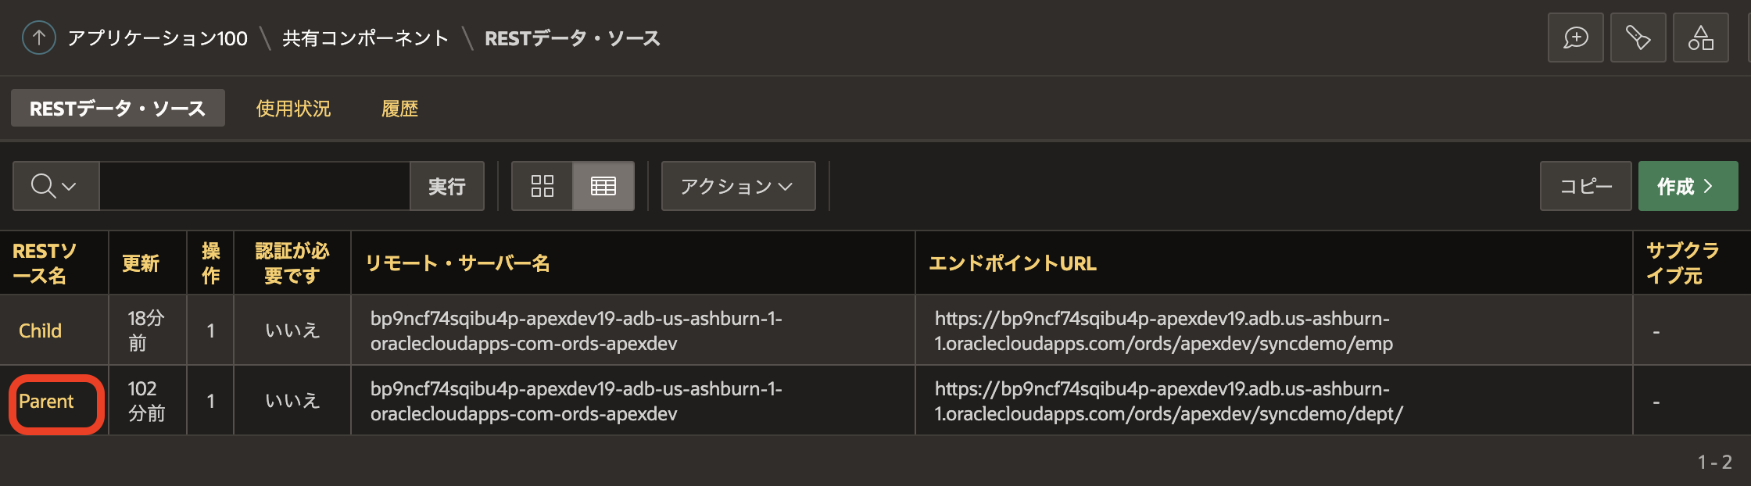The image size is (1751, 486).
Task: Open search column selector magnifier dropdown
Action: 55,186
